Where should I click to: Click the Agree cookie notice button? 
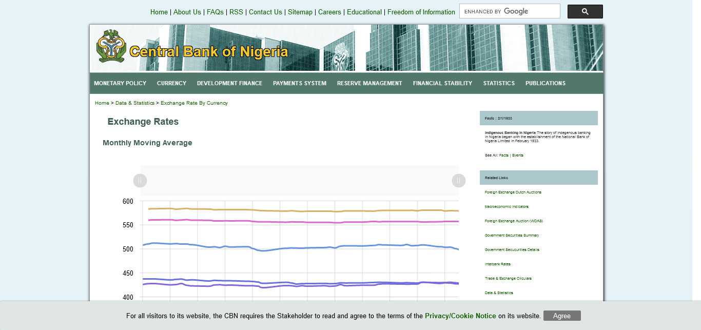562,316
